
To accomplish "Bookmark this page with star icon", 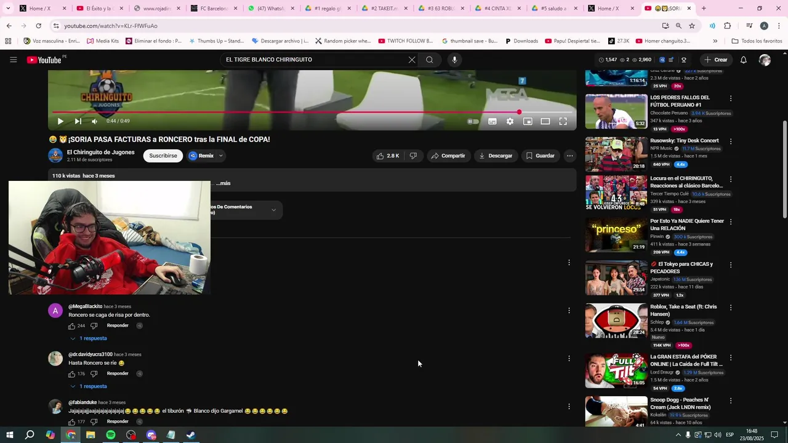I will coord(692,26).
